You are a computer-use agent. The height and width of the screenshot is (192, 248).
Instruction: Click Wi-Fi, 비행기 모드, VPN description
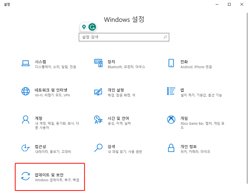(x=52, y=95)
